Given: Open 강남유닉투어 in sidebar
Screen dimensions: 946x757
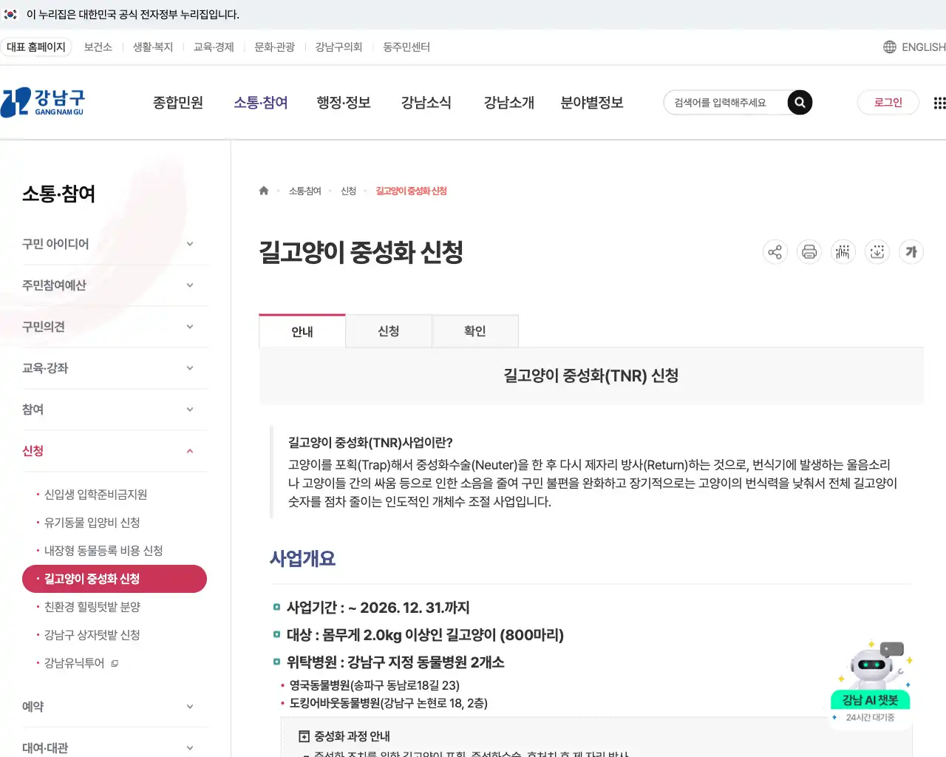Looking at the screenshot, I should tap(75, 663).
